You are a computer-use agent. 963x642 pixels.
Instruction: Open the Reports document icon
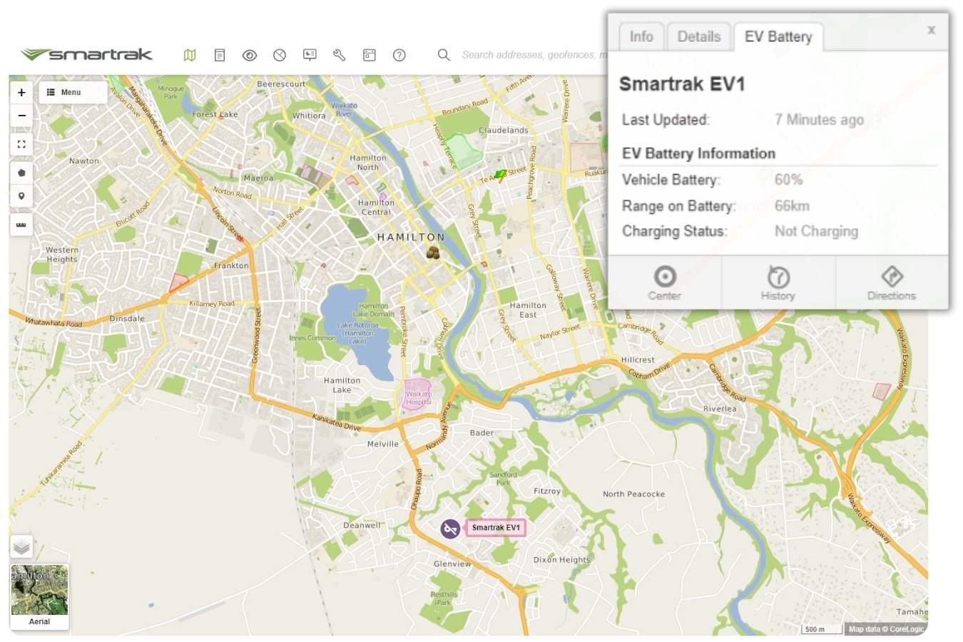coord(220,55)
